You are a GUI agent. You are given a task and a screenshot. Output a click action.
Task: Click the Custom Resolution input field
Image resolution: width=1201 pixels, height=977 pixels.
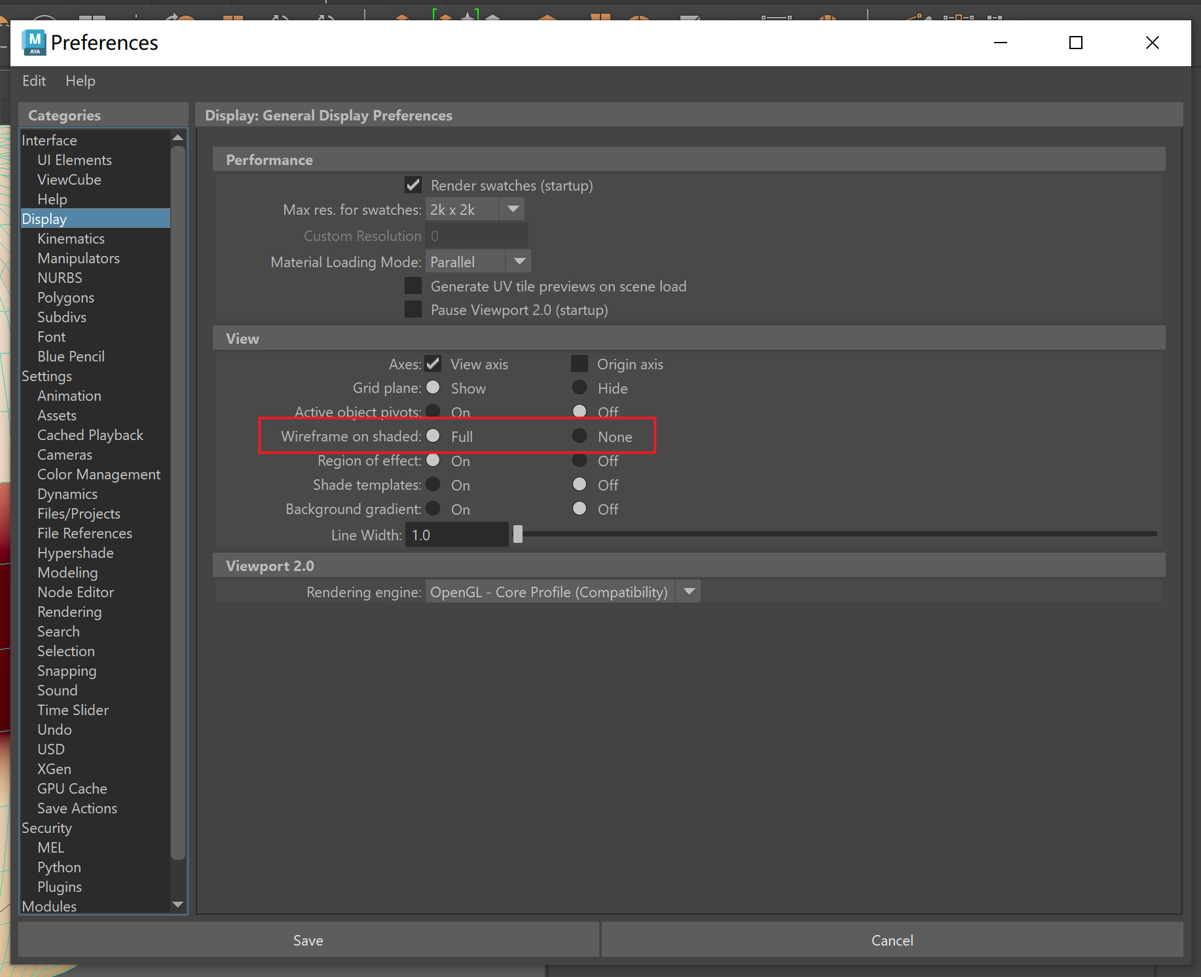pyautogui.click(x=477, y=236)
